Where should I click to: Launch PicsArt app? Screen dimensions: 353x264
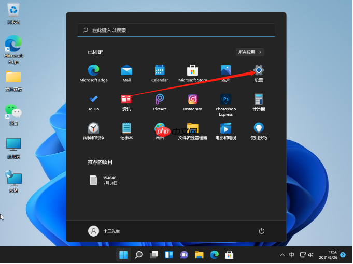tap(160, 102)
